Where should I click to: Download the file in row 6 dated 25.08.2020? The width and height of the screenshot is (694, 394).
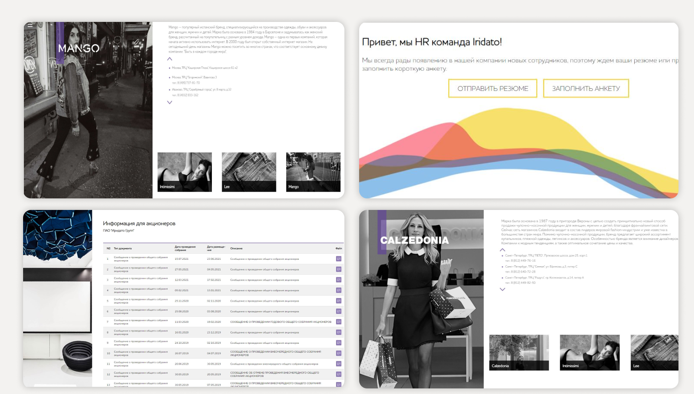coord(338,311)
